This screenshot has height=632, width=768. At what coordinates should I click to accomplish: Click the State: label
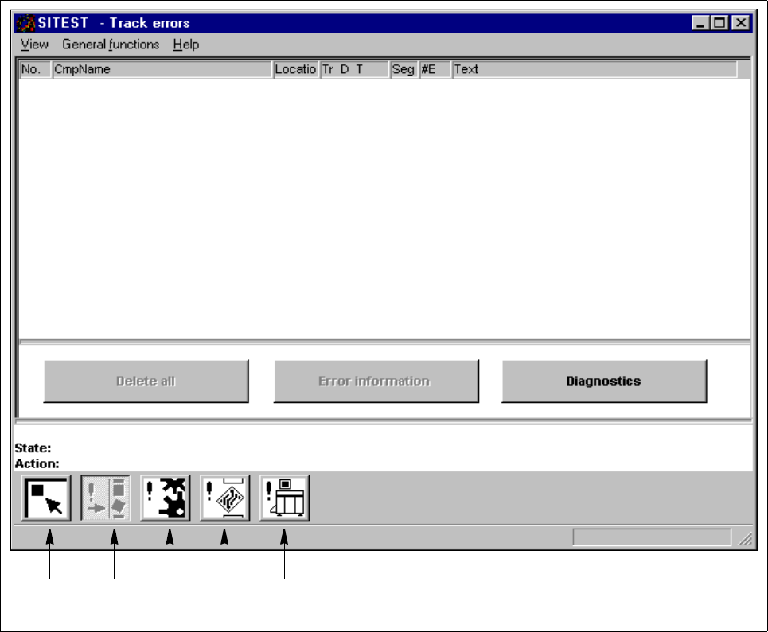[33, 448]
